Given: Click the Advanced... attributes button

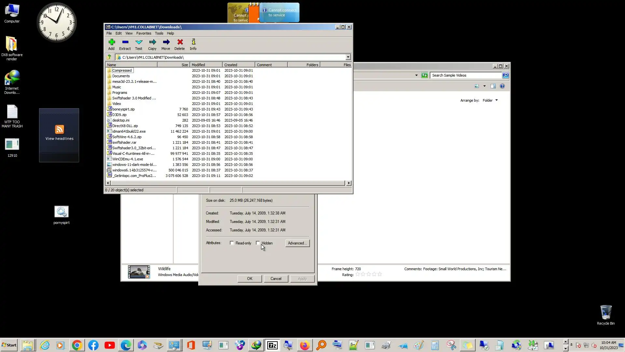Looking at the screenshot, I should (297, 243).
